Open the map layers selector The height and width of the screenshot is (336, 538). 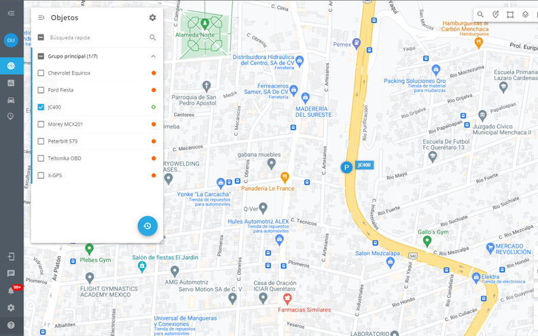tap(525, 14)
